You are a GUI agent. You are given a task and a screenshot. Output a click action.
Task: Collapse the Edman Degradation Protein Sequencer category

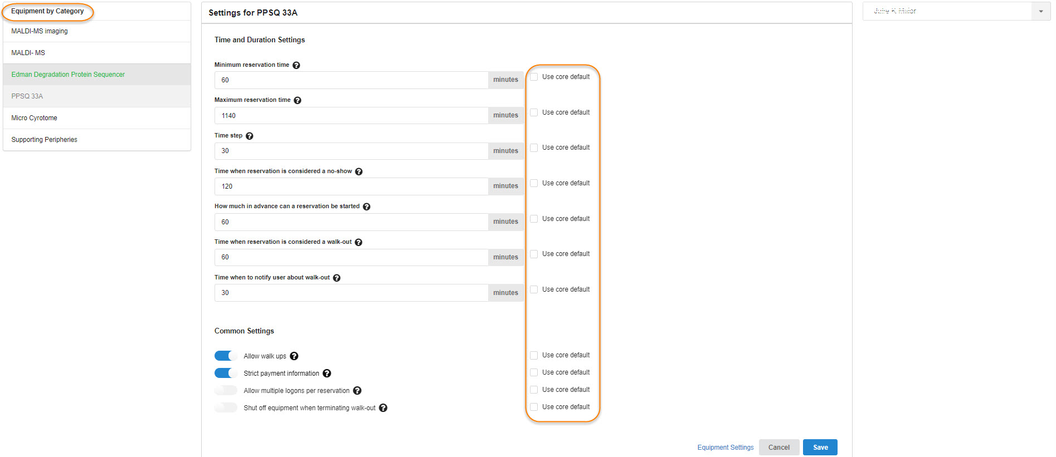click(68, 75)
